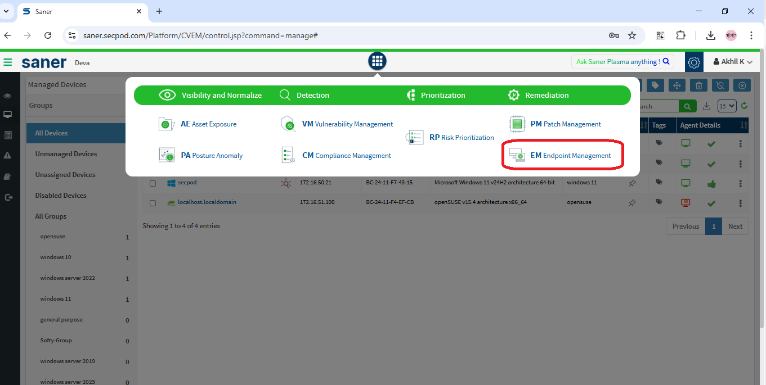Screen dimensions: 766x385
Task: Open EM Endpoint Management link
Action: click(571, 156)
